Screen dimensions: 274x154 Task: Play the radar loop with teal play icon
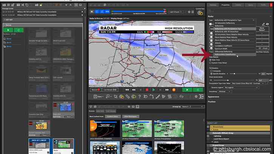tap(153, 90)
